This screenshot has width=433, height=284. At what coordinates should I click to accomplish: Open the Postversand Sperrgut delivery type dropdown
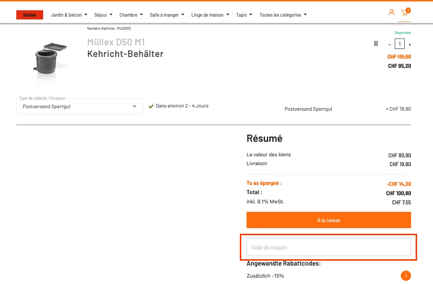80,106
